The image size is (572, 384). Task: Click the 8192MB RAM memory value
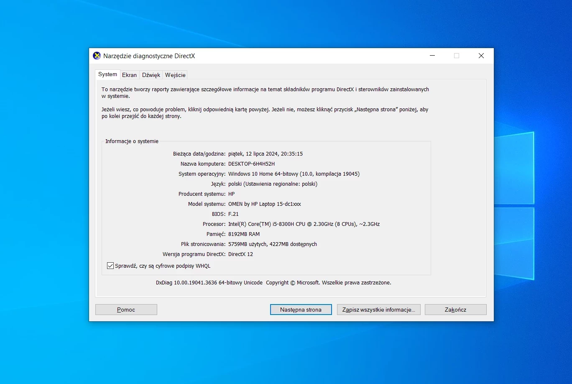[x=244, y=234]
